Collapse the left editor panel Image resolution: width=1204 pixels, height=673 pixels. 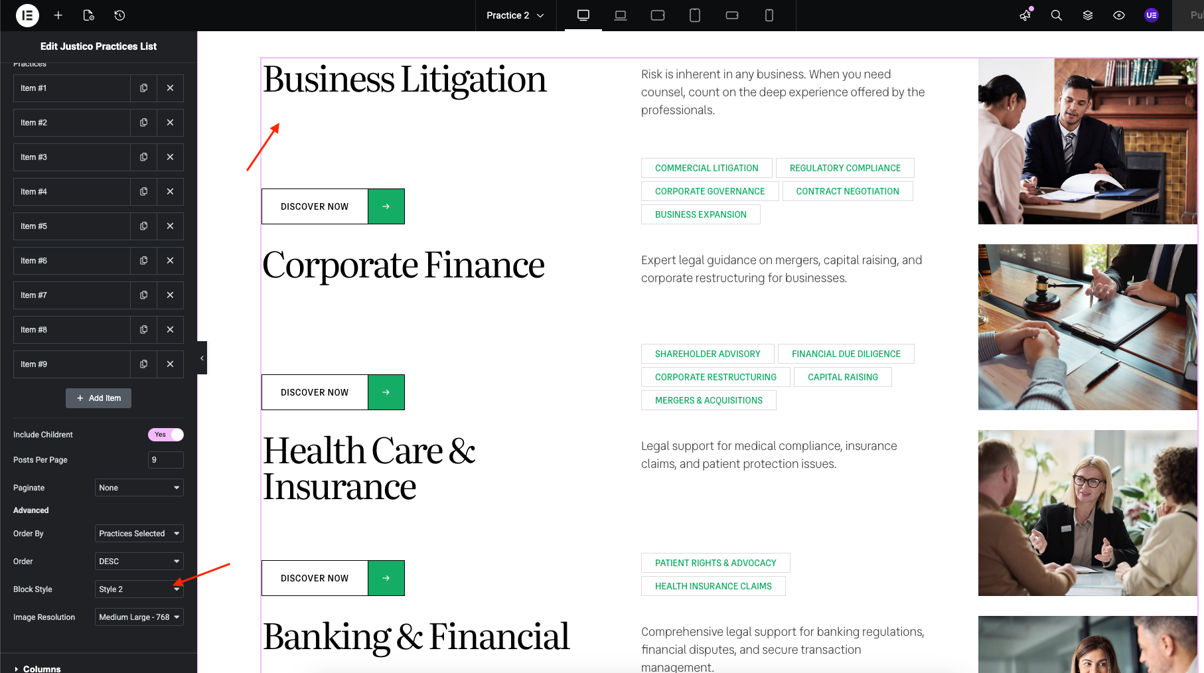pos(202,358)
